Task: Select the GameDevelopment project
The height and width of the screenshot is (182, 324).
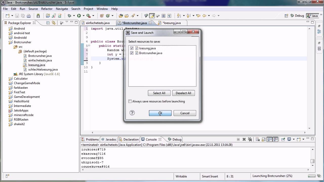Action: tap(27, 97)
